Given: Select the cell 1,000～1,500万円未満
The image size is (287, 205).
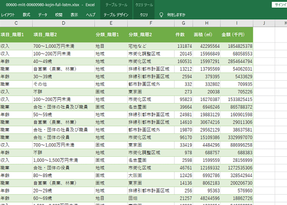Looking at the screenshot, I should (x=63, y=160).
